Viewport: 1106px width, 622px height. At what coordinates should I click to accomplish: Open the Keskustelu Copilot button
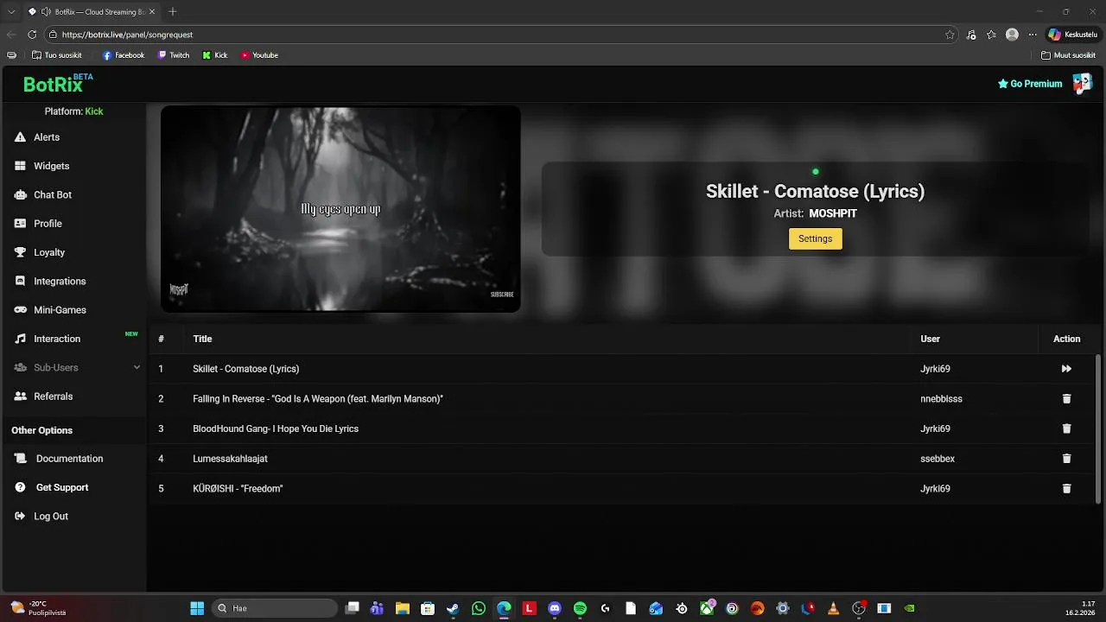[1072, 35]
